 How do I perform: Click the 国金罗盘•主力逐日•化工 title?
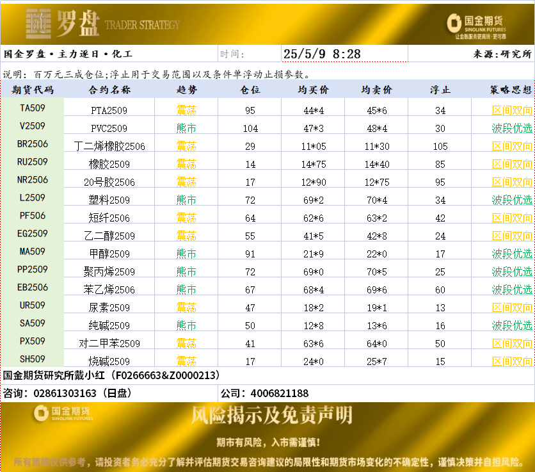(68, 54)
